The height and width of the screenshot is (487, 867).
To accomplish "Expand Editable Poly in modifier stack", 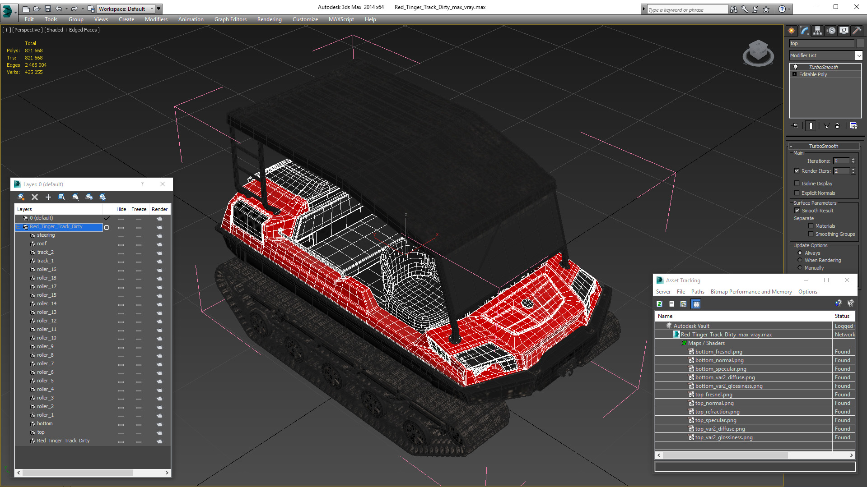I will tap(794, 74).
